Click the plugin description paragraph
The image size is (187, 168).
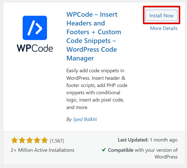[x=97, y=89]
